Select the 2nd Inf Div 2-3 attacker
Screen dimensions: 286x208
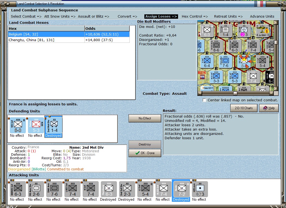[x=127, y=189]
